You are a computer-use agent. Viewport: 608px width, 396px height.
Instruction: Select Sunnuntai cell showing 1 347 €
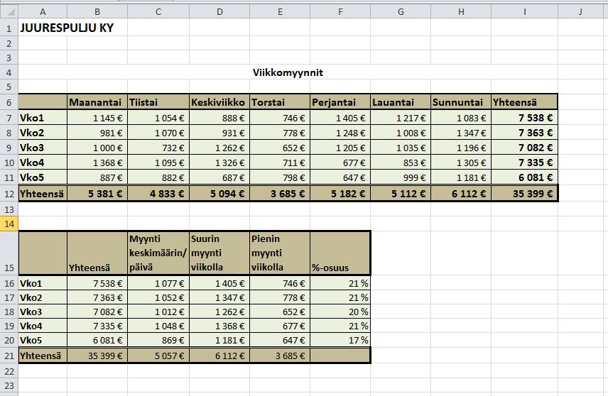[x=461, y=133]
